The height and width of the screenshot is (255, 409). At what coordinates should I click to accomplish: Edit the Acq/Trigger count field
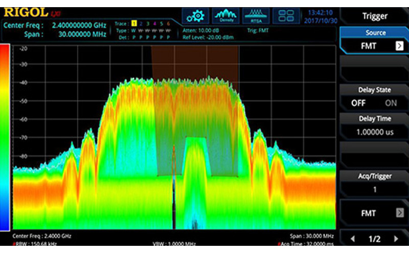click(x=375, y=189)
